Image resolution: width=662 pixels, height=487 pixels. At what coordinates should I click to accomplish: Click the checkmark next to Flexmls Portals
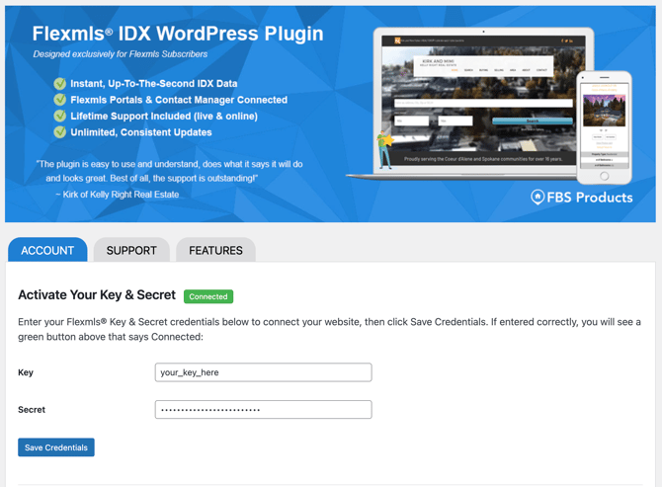(60, 100)
